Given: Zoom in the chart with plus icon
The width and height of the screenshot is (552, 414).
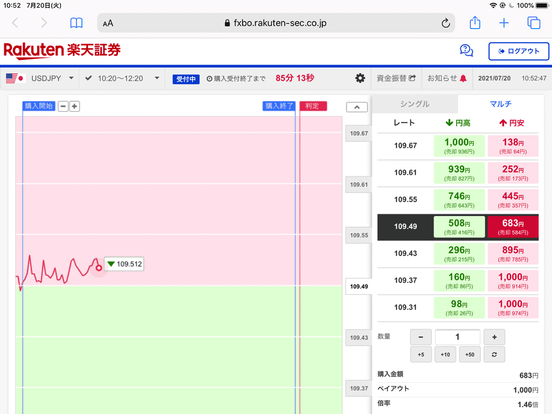Looking at the screenshot, I should (74, 106).
